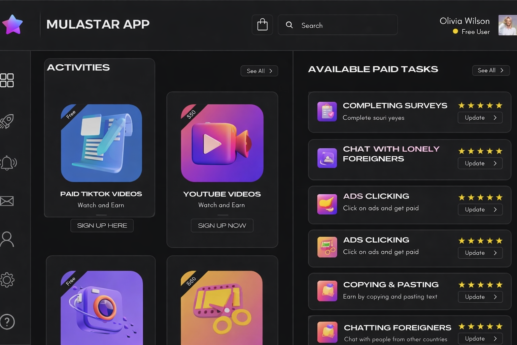This screenshot has height=345, width=517.
Task: Click the help question mark icon
Action: [7, 322]
